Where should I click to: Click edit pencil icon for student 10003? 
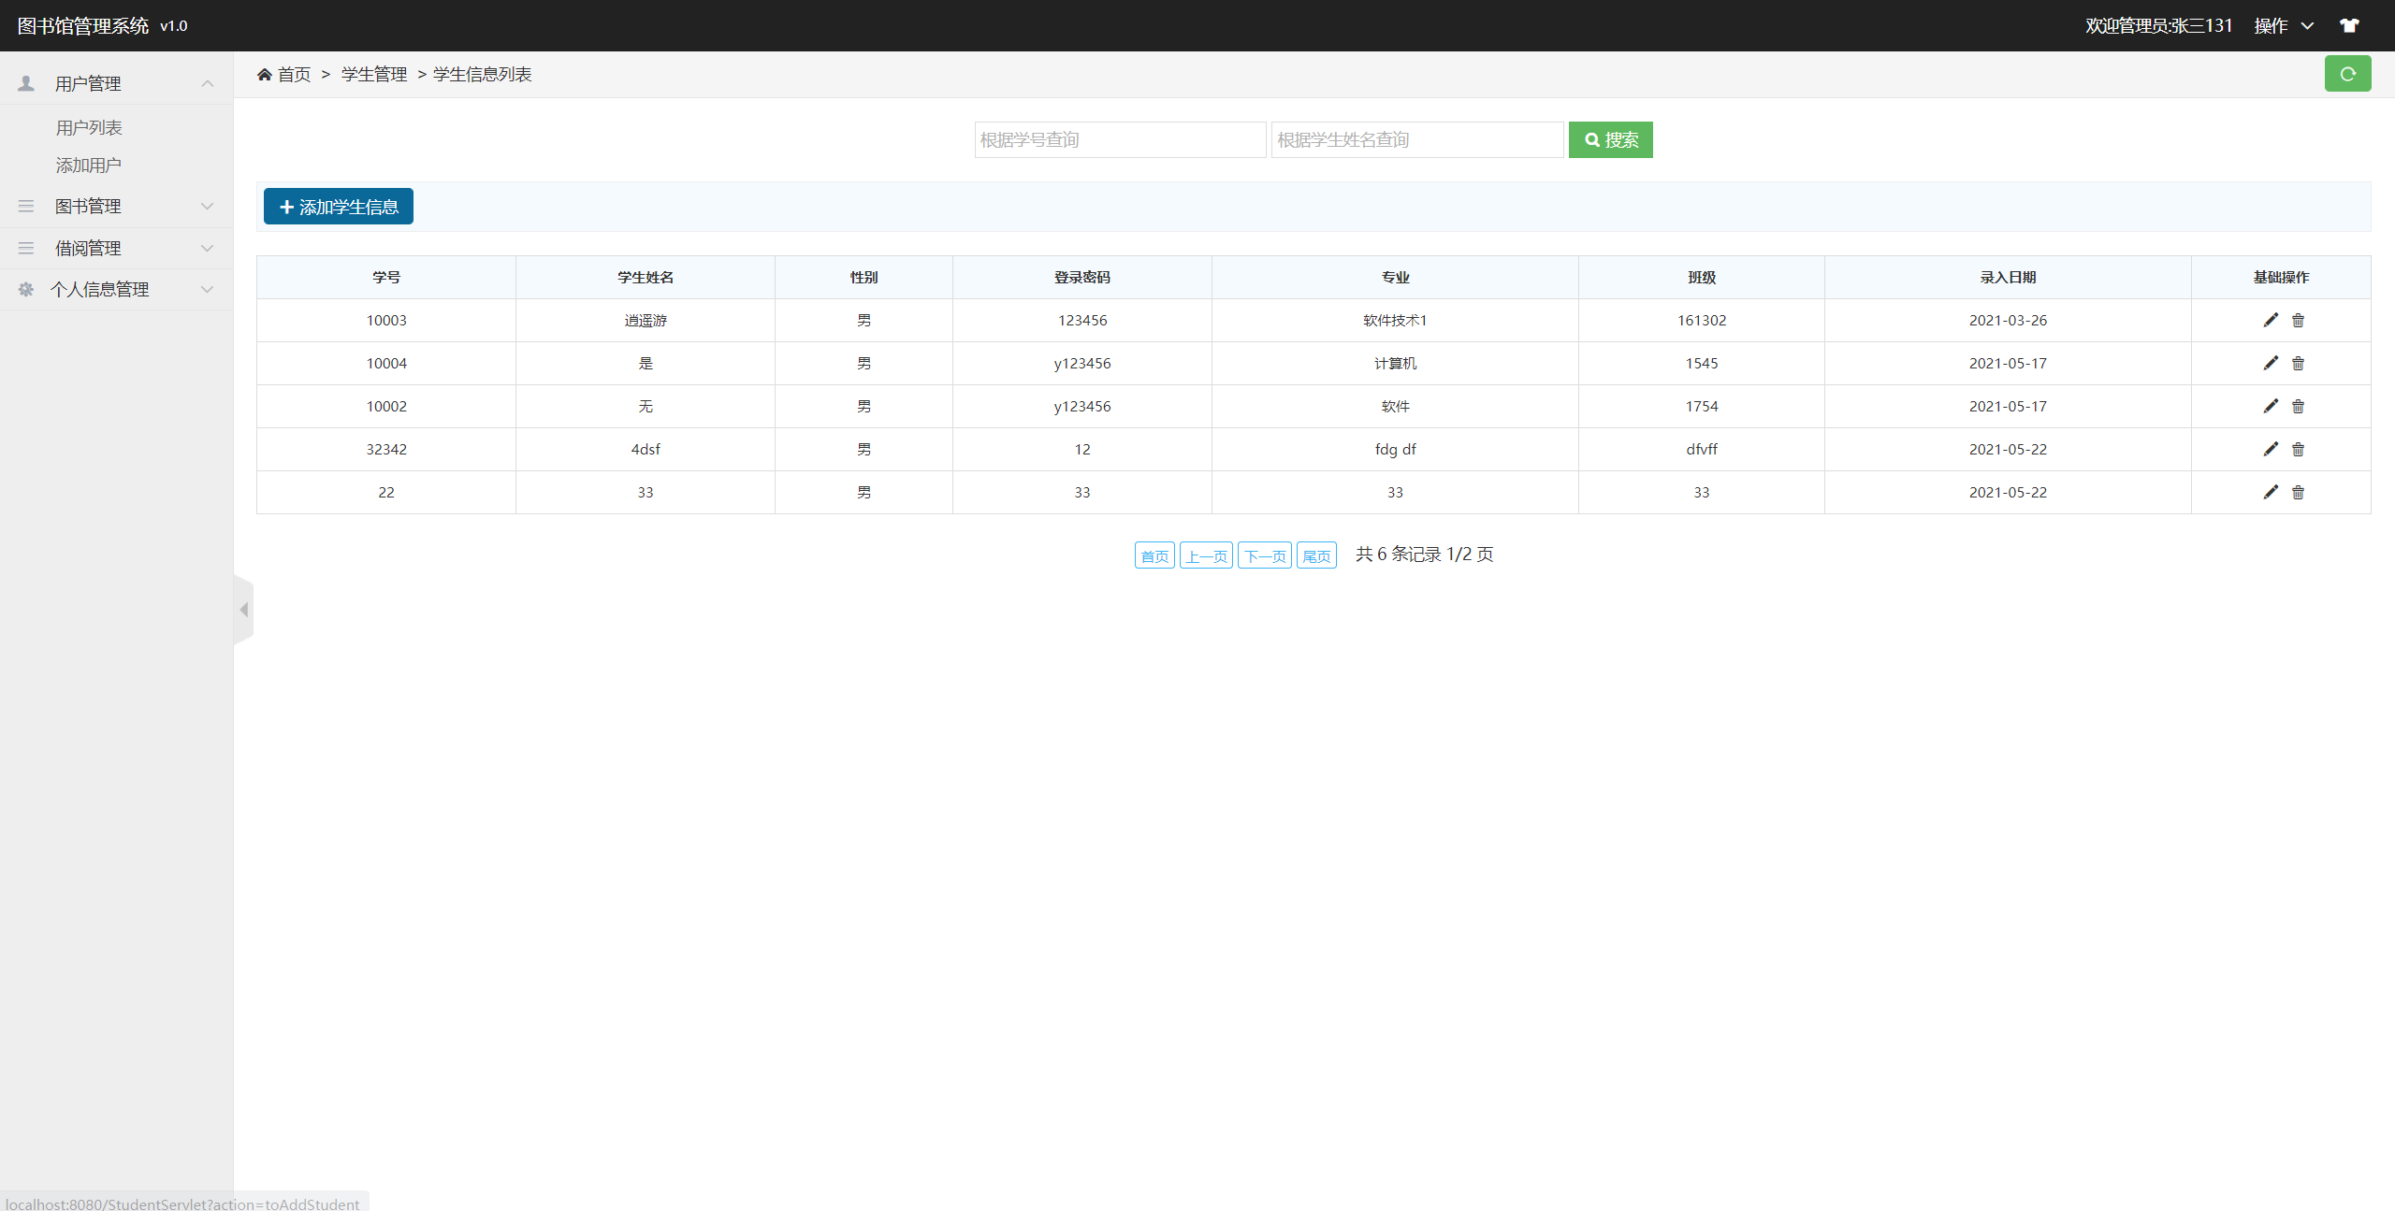[2271, 320]
